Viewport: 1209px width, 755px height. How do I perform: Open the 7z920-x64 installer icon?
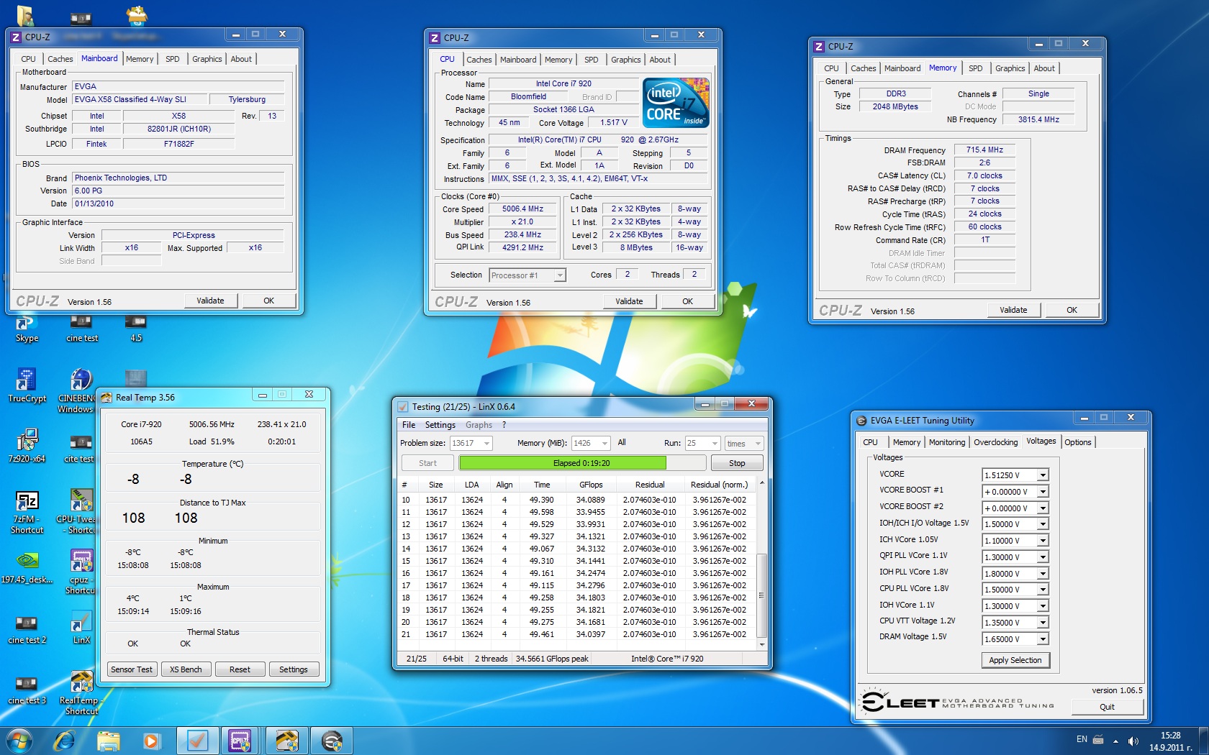point(27,446)
